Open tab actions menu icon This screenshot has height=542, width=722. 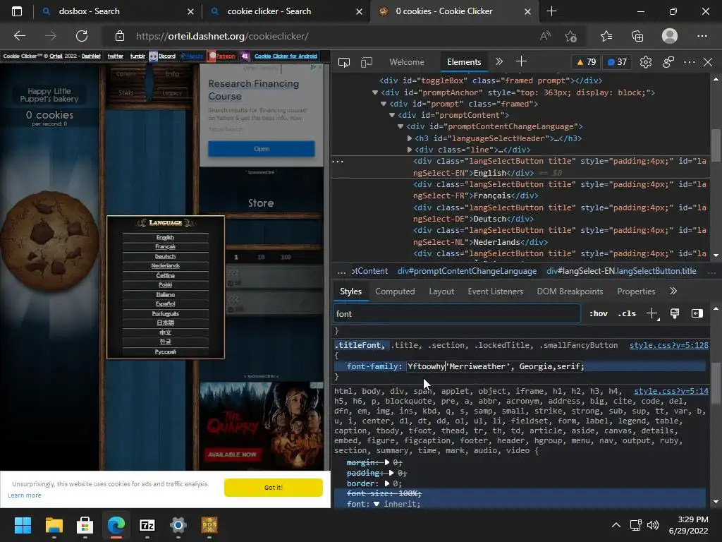17,11
